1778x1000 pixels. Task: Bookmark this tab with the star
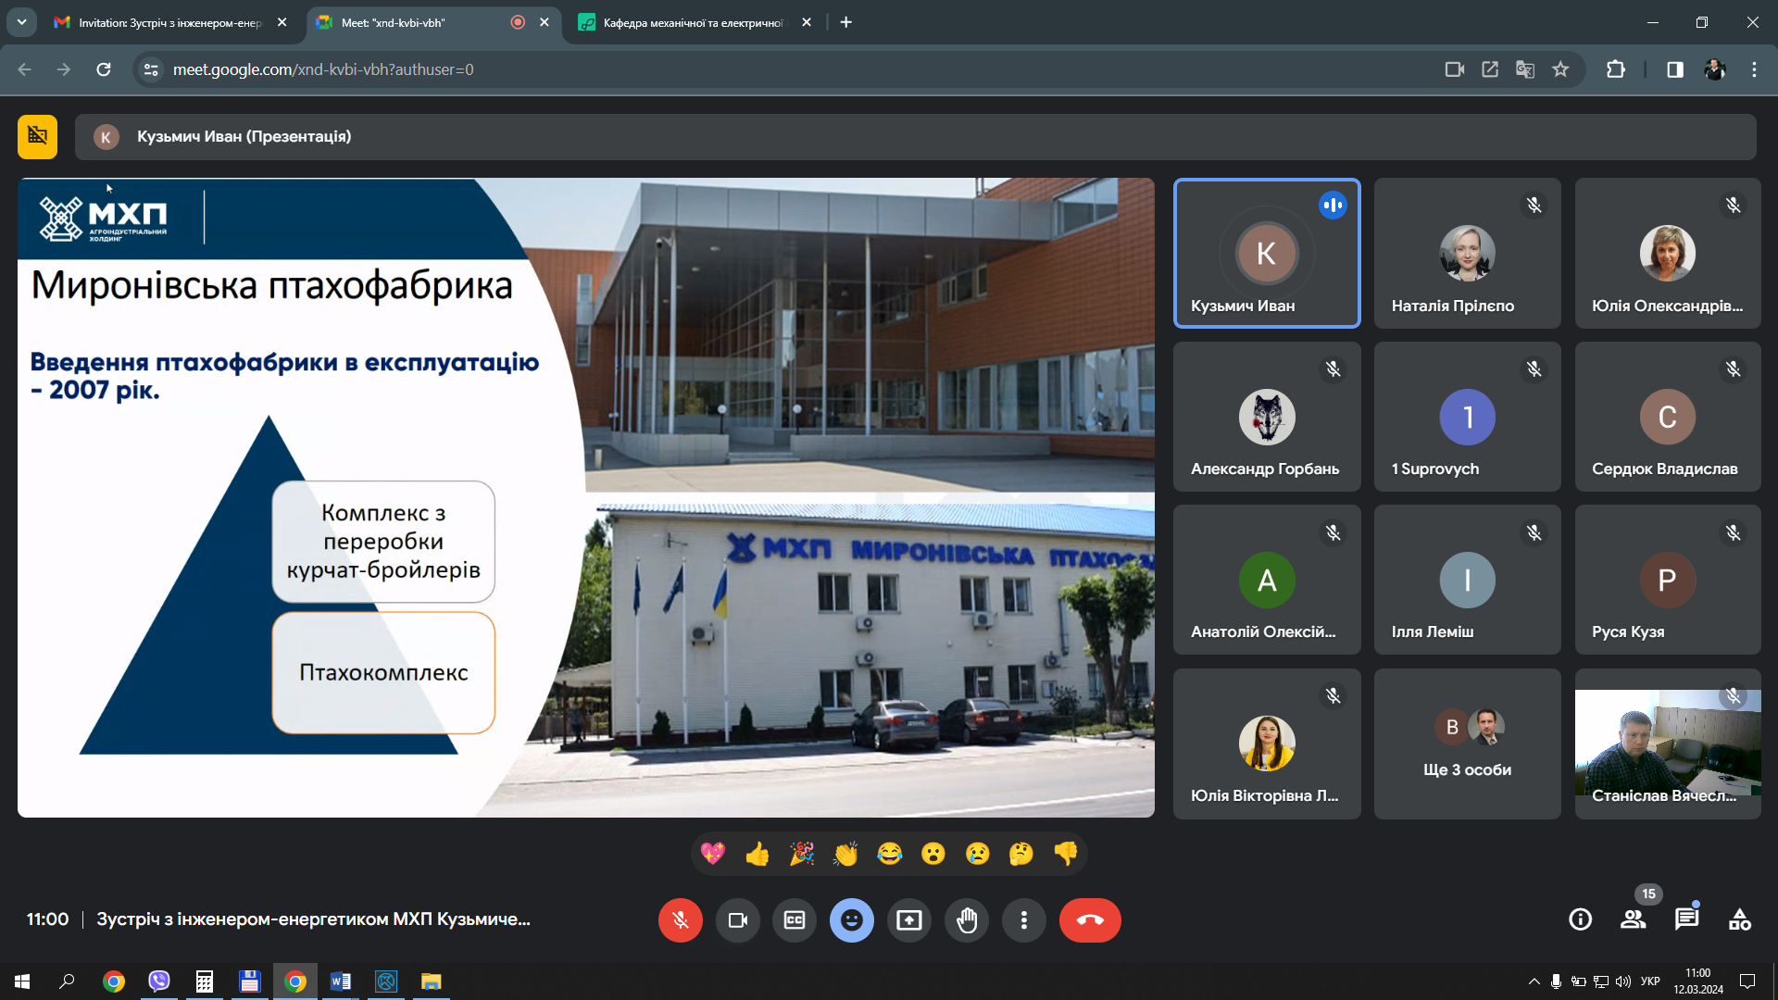coord(1561,69)
